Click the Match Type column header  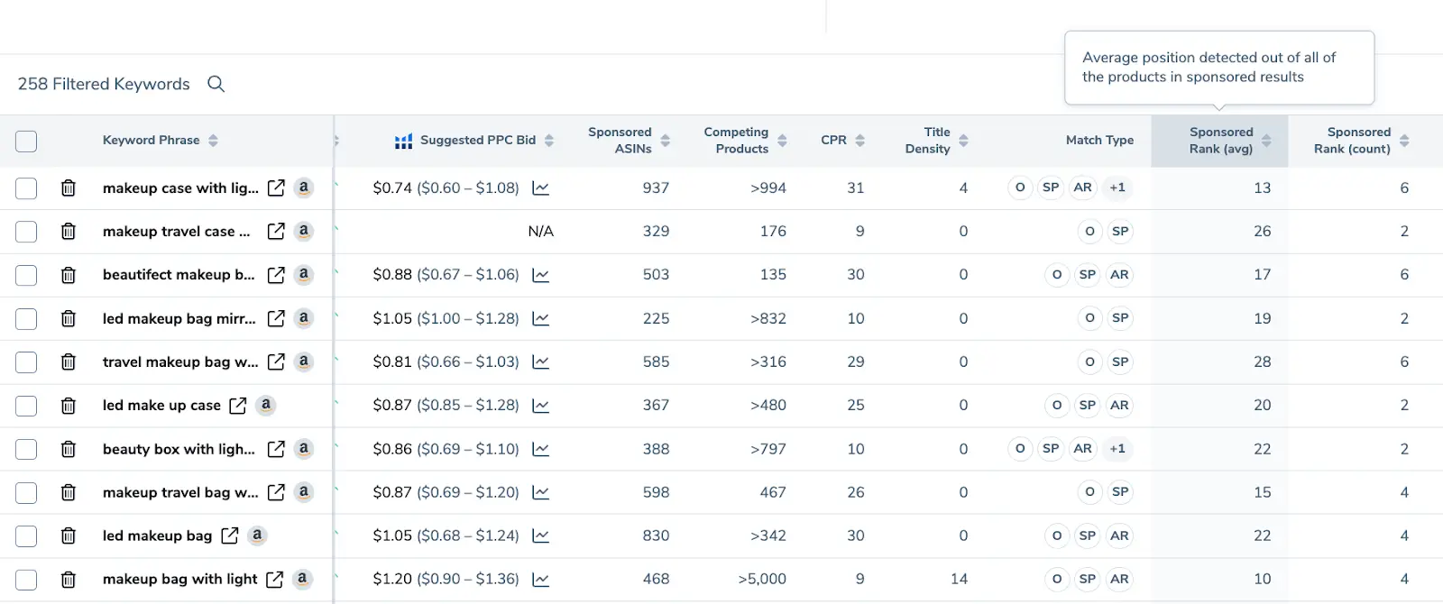[x=1098, y=141]
